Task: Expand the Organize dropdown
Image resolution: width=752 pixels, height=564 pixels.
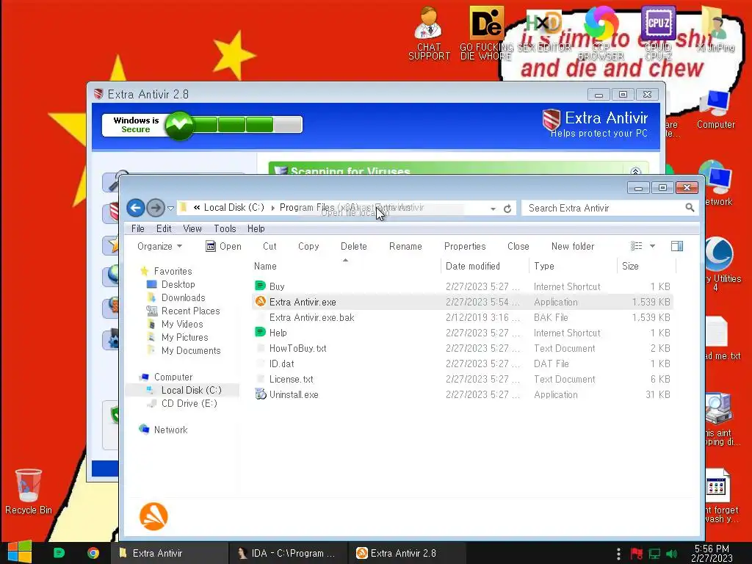Action: coord(159,247)
